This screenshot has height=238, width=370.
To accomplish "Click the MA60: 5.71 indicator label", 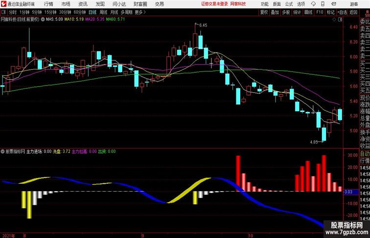I will [115, 20].
